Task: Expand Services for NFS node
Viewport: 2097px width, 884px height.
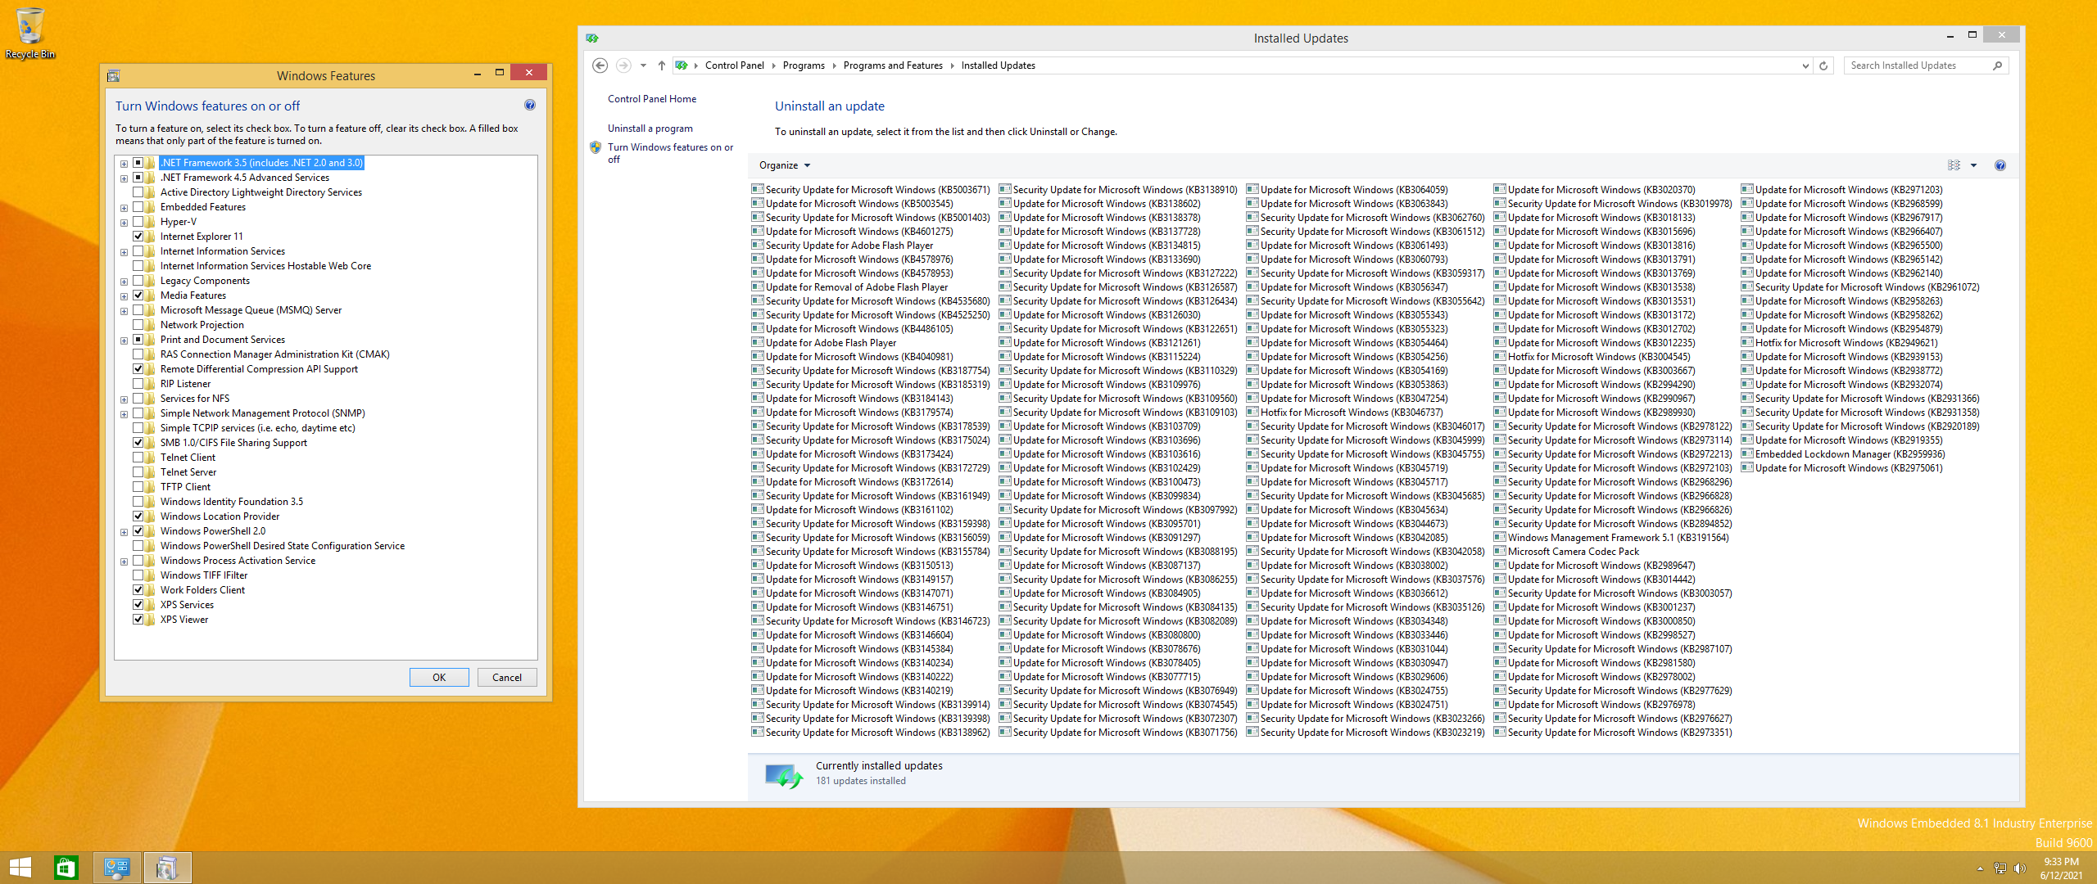Action: [125, 399]
